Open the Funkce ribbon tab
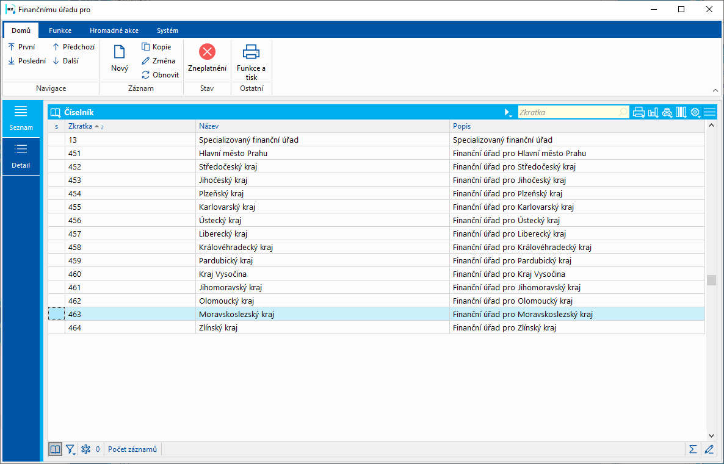 tap(60, 30)
